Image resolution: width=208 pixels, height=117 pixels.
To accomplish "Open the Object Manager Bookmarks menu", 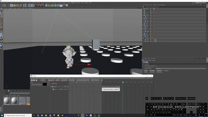I will (163, 5).
